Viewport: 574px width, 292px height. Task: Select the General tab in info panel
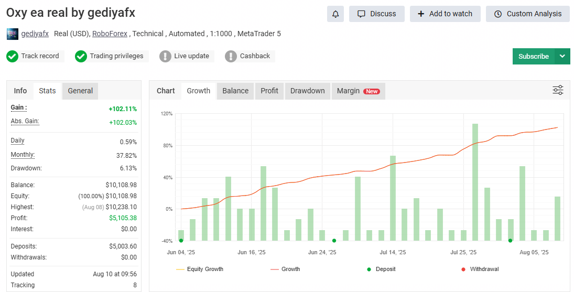point(80,91)
